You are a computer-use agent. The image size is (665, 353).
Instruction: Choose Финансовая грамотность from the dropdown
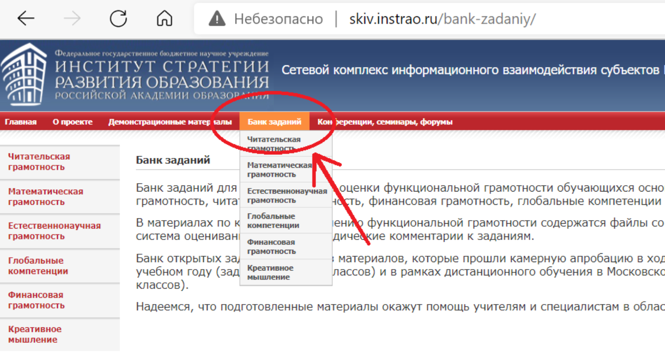coord(271,247)
